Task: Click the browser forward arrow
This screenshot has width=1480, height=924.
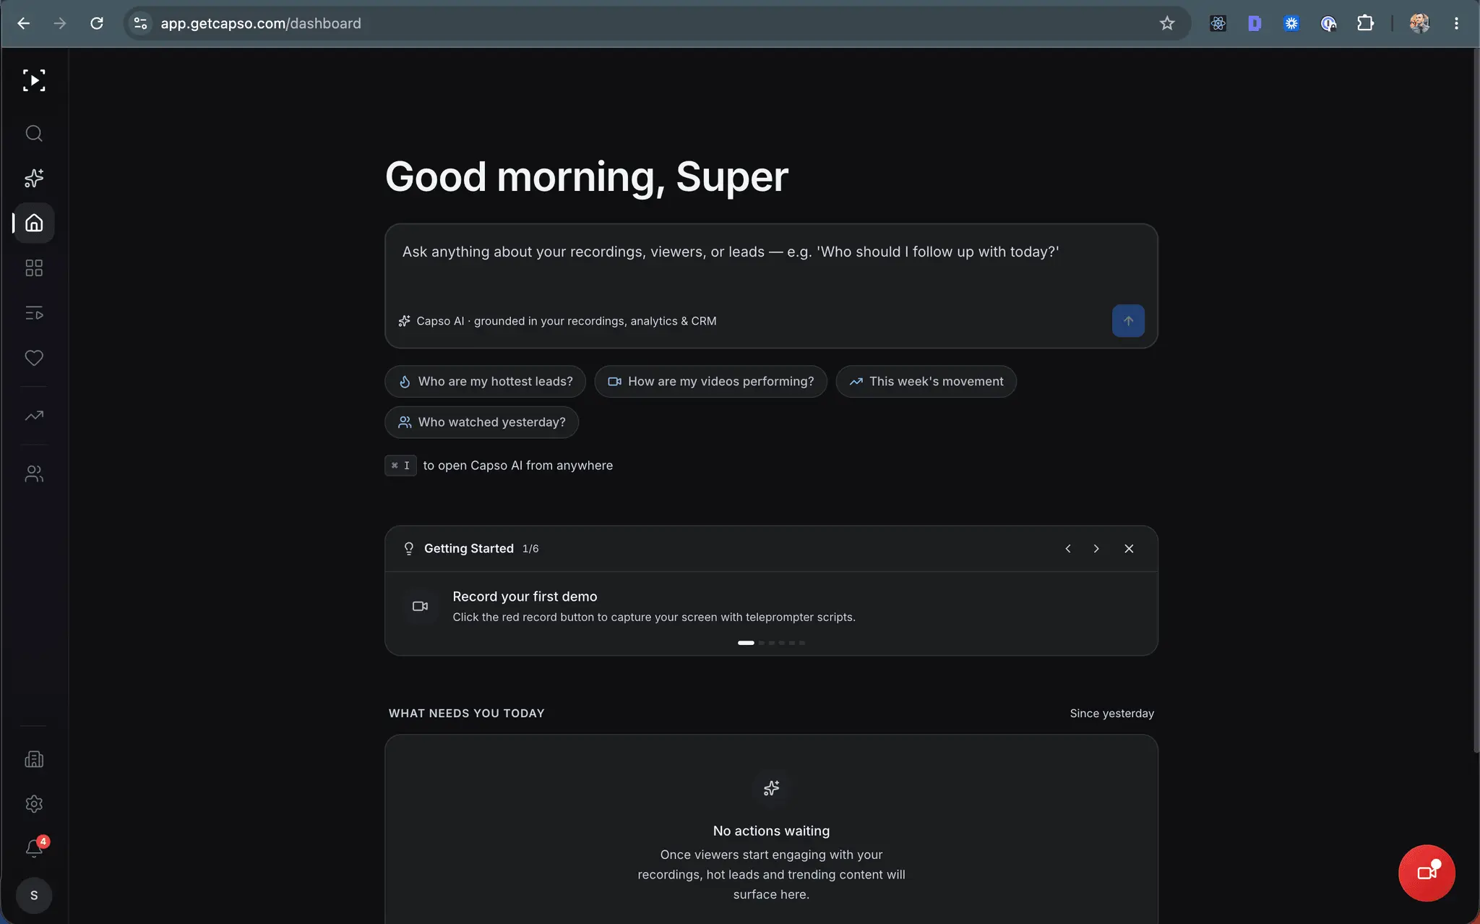Action: coord(60,23)
